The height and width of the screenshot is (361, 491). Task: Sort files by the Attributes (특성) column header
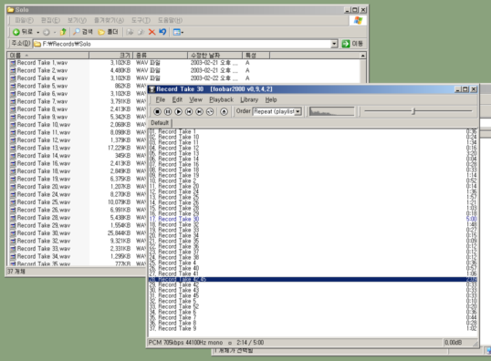256,56
